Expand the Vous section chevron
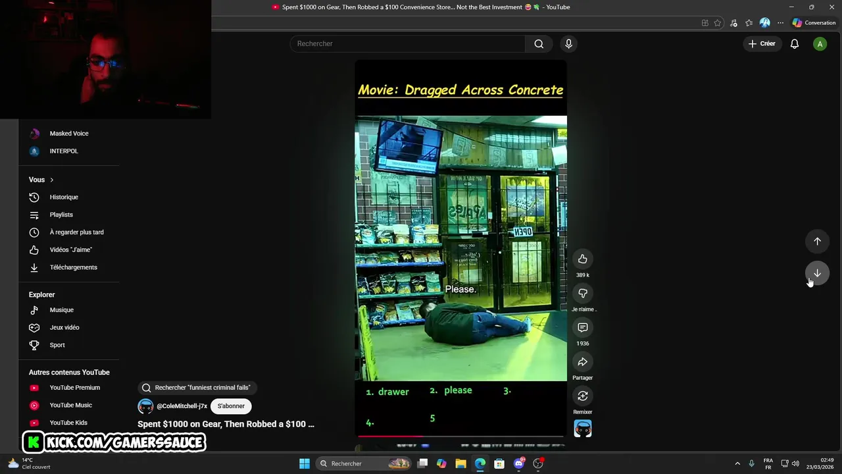 [52, 180]
